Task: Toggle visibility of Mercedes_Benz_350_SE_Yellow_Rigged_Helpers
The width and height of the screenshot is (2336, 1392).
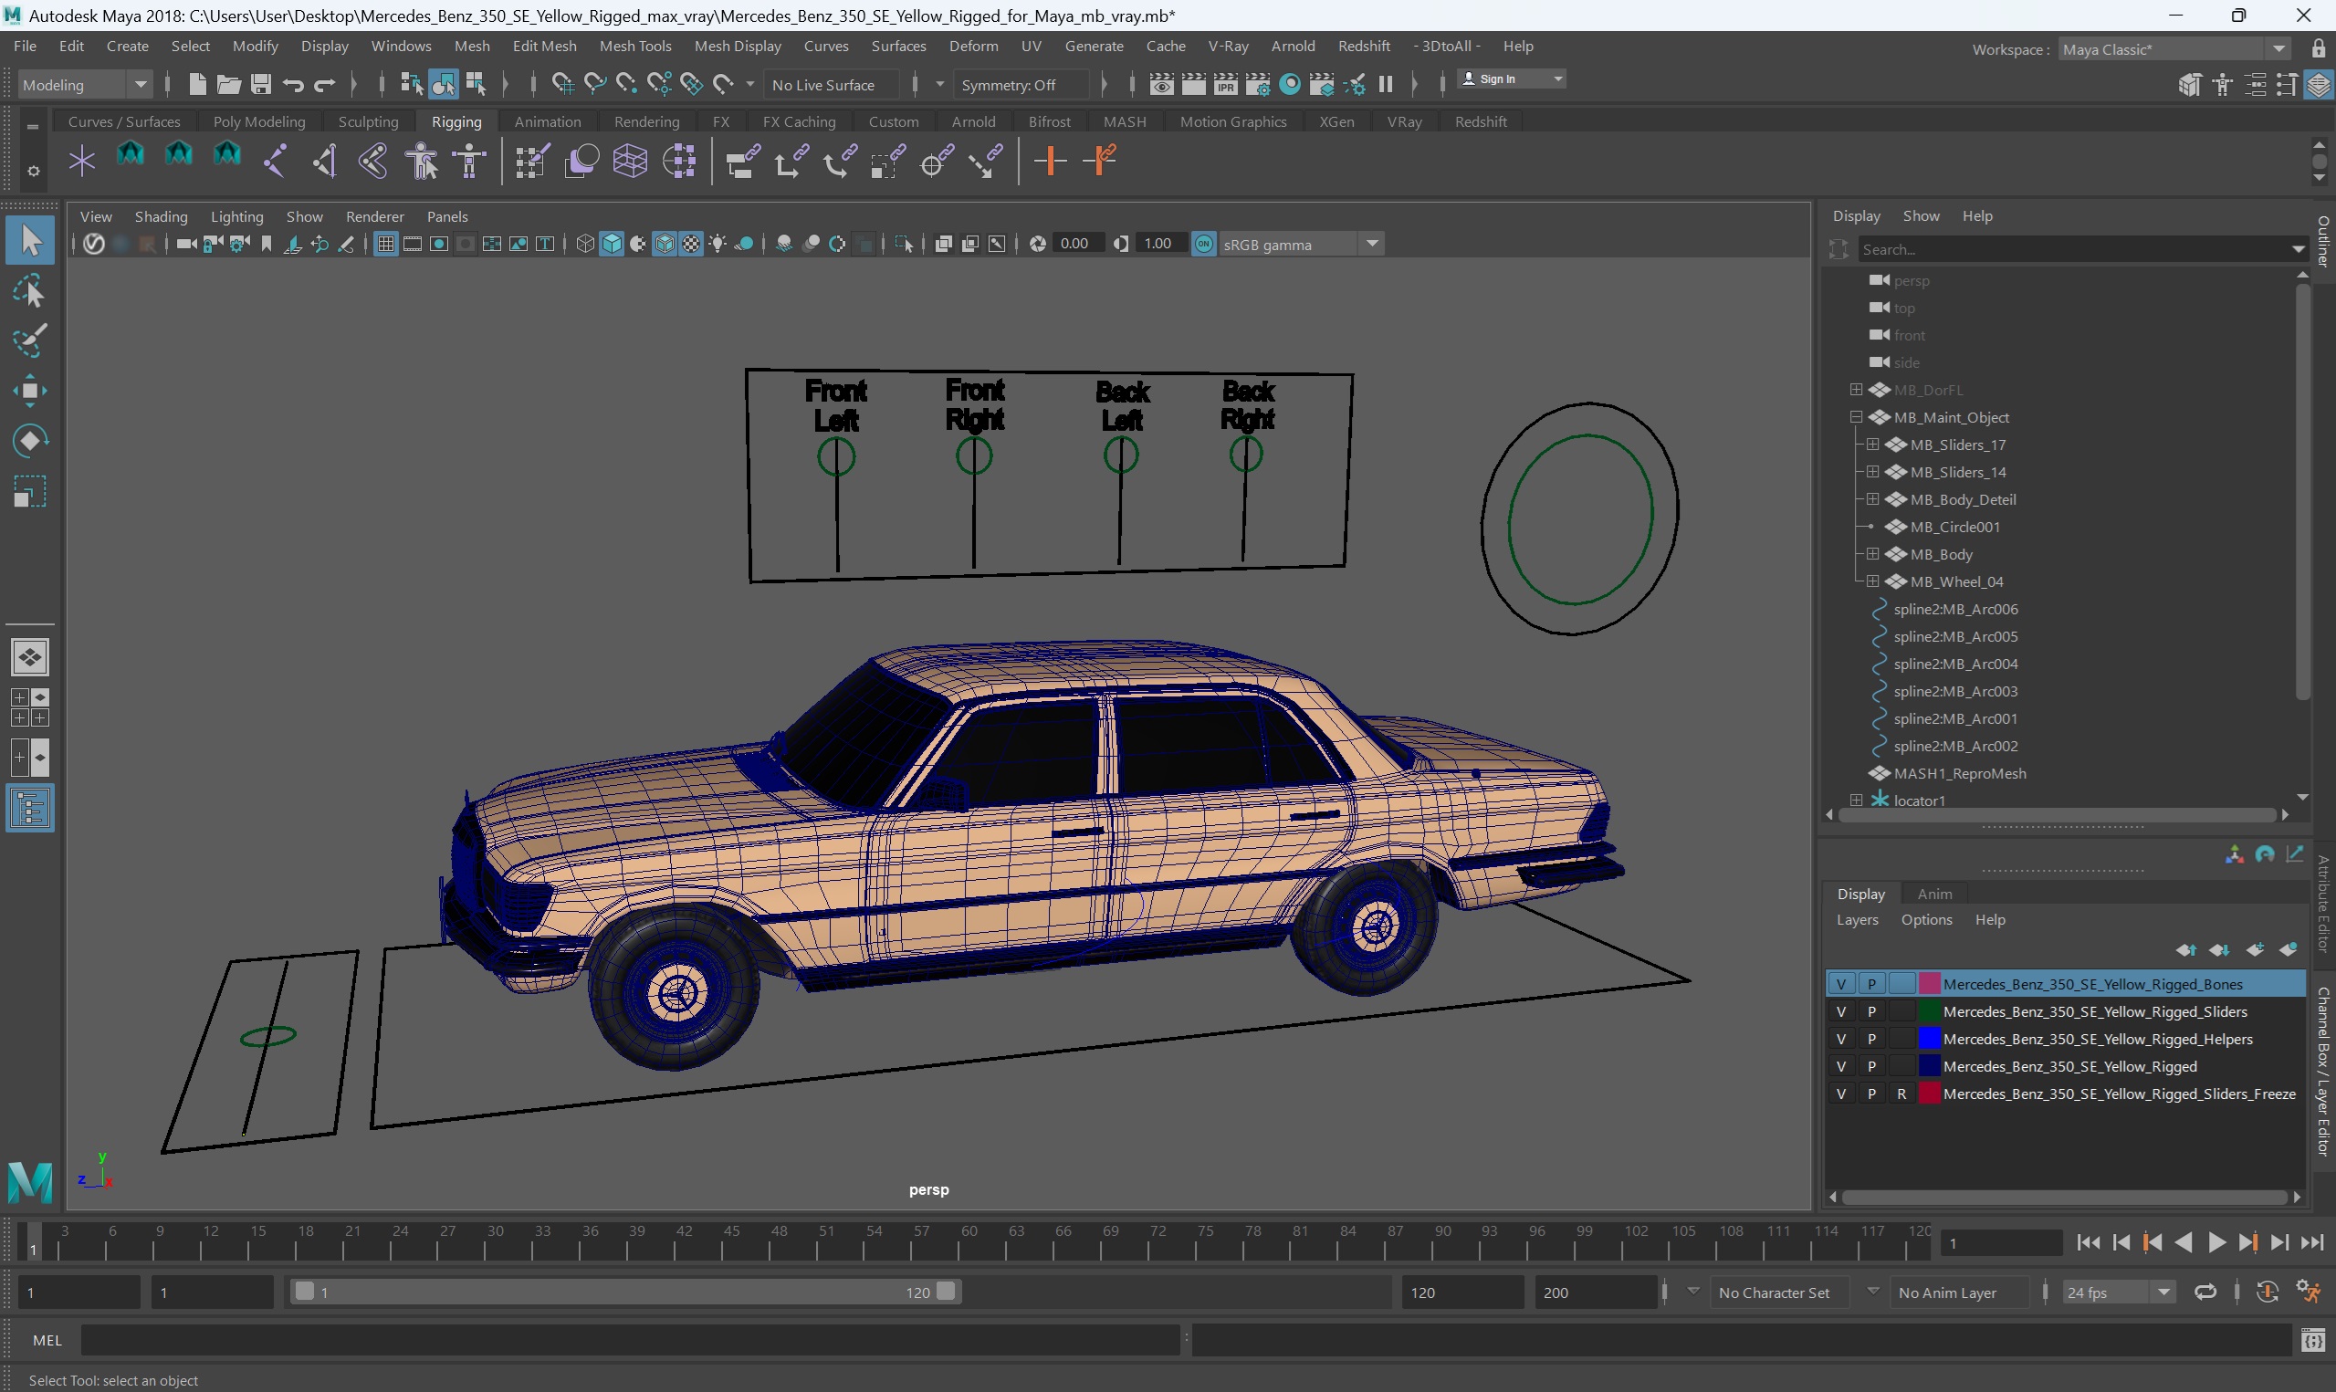Action: click(x=1839, y=1039)
